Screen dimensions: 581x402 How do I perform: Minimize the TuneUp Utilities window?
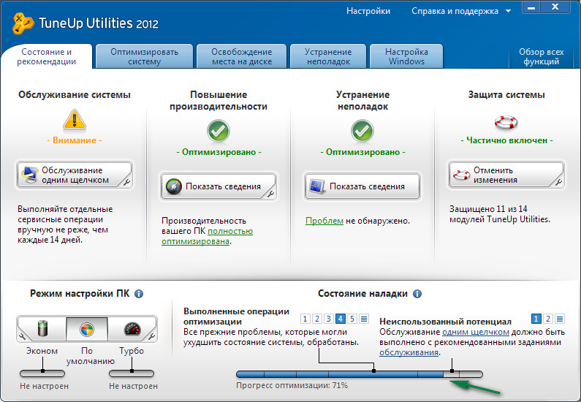pyautogui.click(x=531, y=7)
